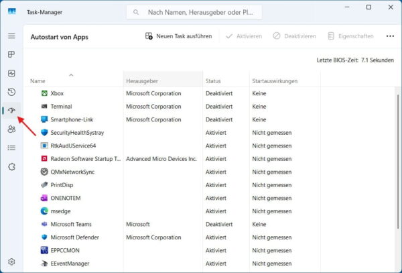Click the vertical scrollbar of the app list

[398, 162]
